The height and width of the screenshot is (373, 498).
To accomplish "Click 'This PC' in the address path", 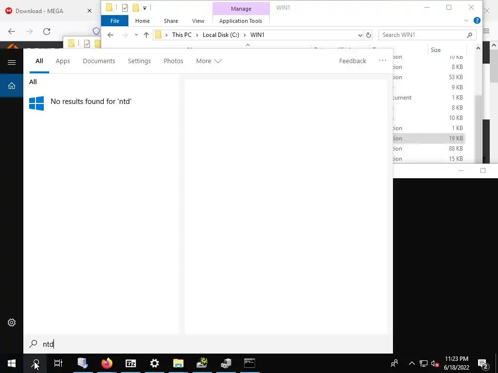I will (182, 35).
